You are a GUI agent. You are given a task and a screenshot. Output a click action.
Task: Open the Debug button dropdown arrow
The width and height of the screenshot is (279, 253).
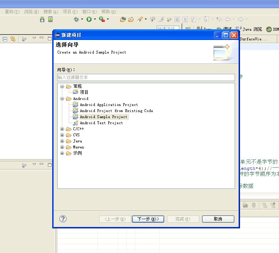point(82,19)
